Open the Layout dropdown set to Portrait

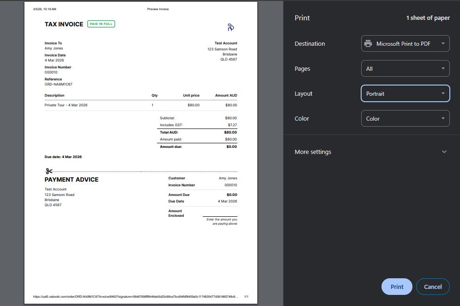pos(405,94)
